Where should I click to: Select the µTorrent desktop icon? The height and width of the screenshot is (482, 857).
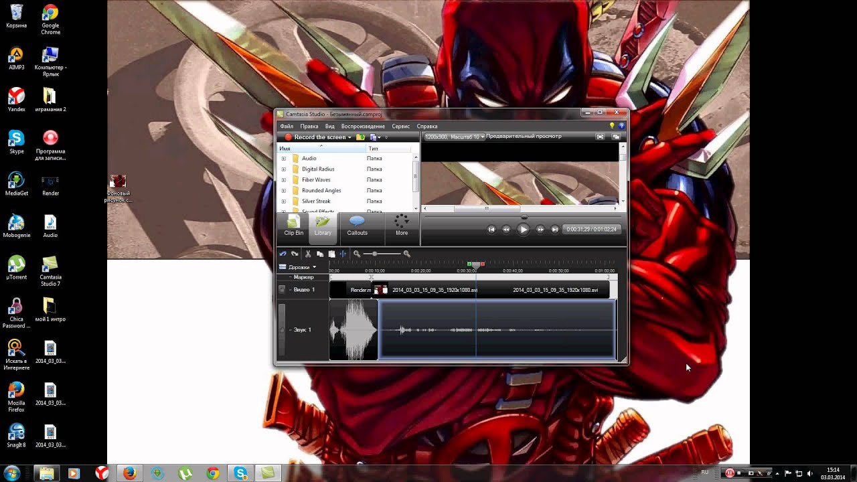[16, 268]
